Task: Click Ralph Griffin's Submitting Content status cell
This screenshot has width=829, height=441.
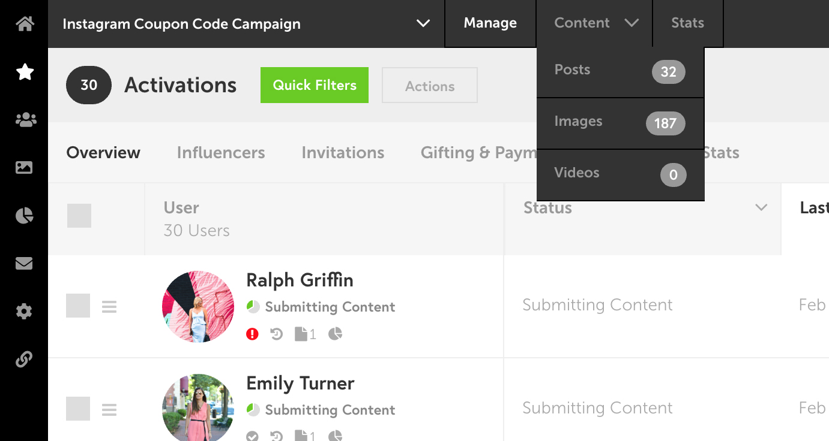Action: pos(597,305)
